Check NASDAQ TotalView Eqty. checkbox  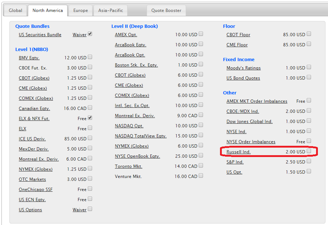click(x=201, y=135)
